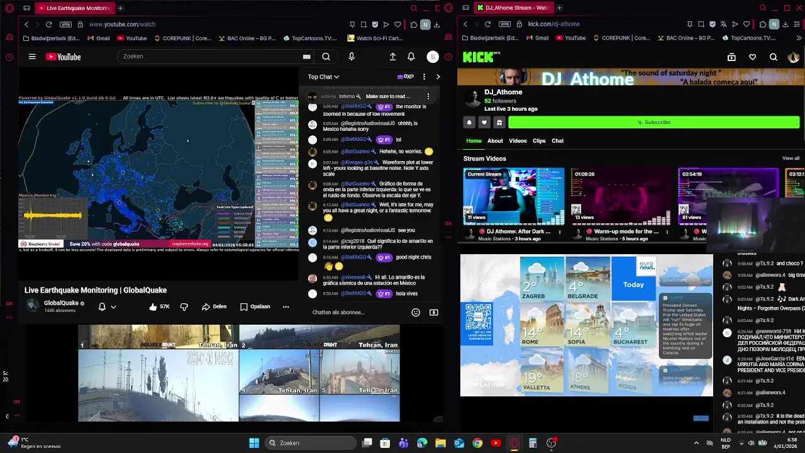
Task: Collapse the live chat panel arrow
Action: coord(438,77)
